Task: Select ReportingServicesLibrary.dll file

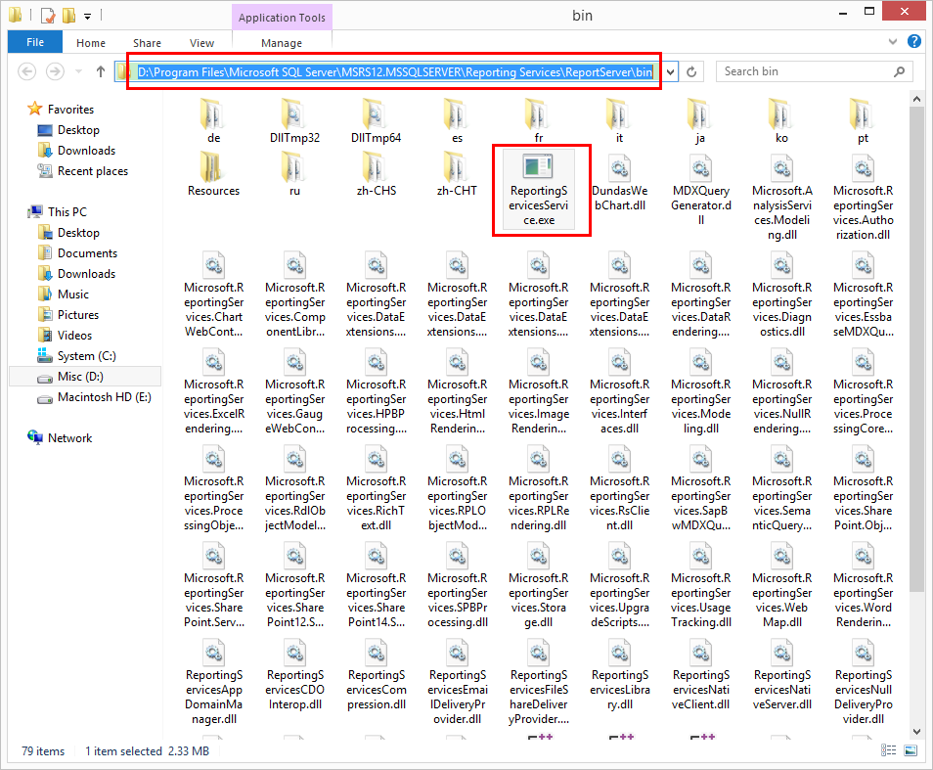Action: pyautogui.click(x=619, y=675)
